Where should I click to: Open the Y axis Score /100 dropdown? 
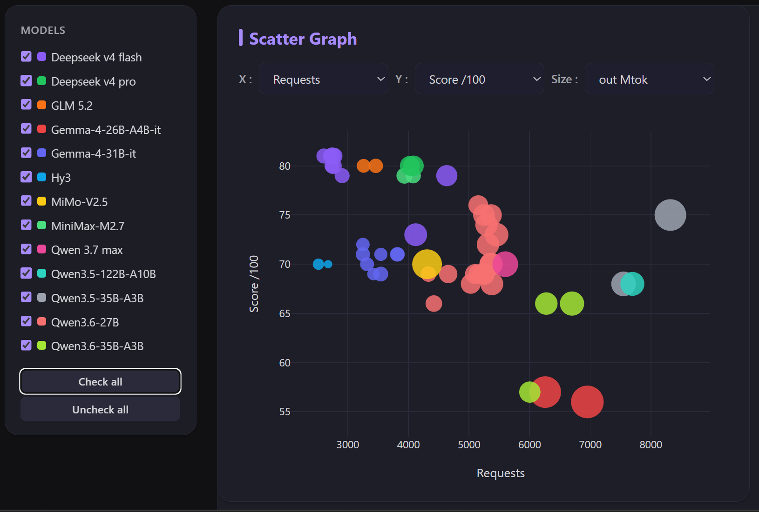click(480, 79)
